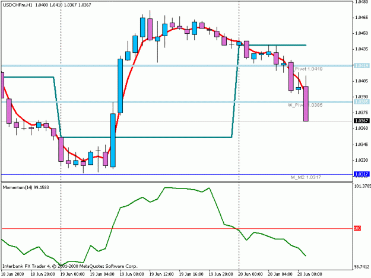This screenshot has height=278, width=371.
Task: Click the 98.7412 momentum scale value
Action: (362, 267)
